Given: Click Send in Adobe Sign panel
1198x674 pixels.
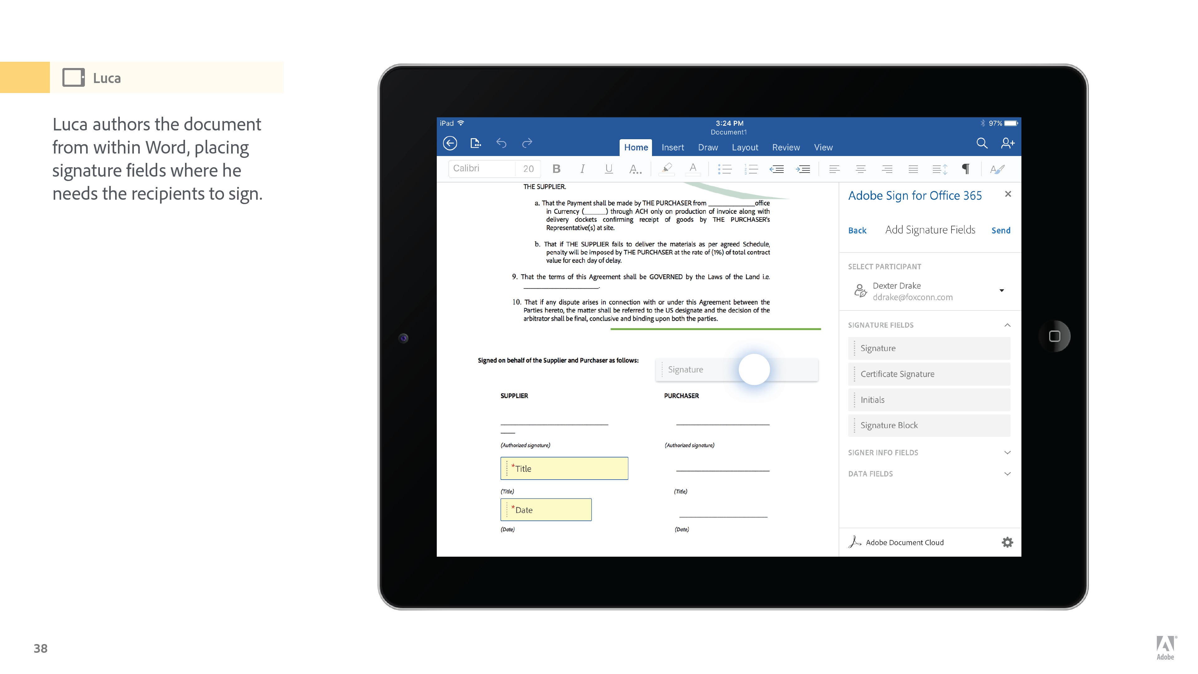Looking at the screenshot, I should [1001, 230].
